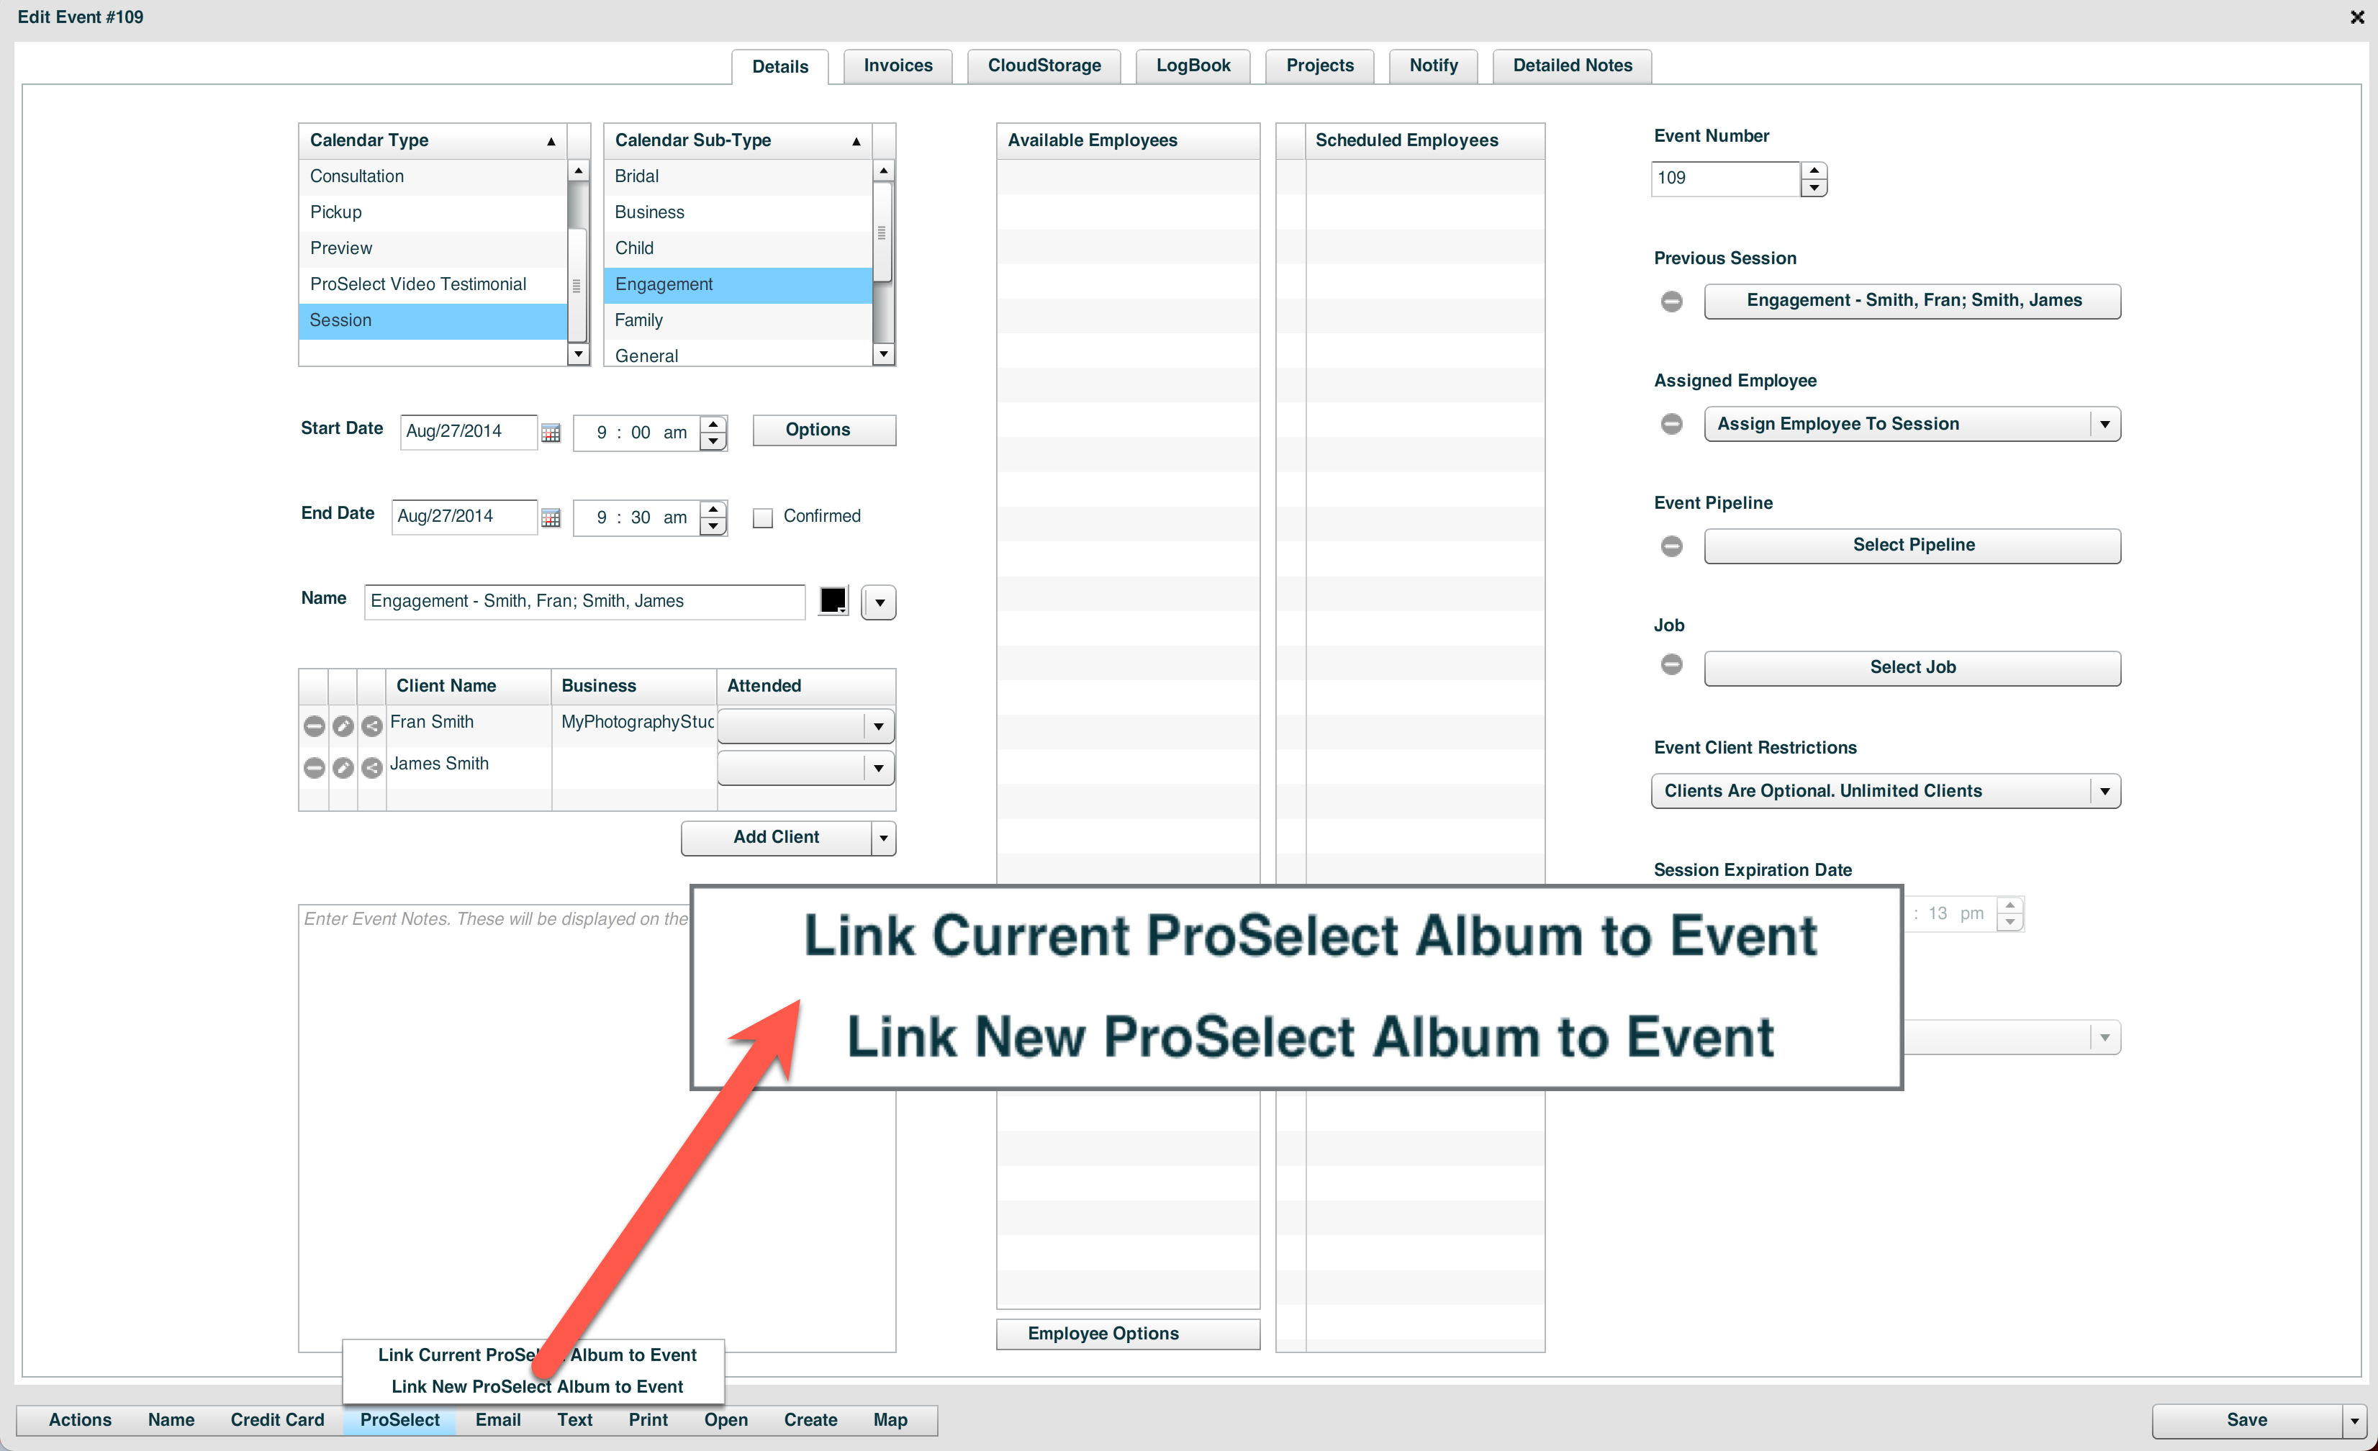Viewport: 2378px width, 1451px height.
Task: Switch to the Invoices tab
Action: [898, 65]
